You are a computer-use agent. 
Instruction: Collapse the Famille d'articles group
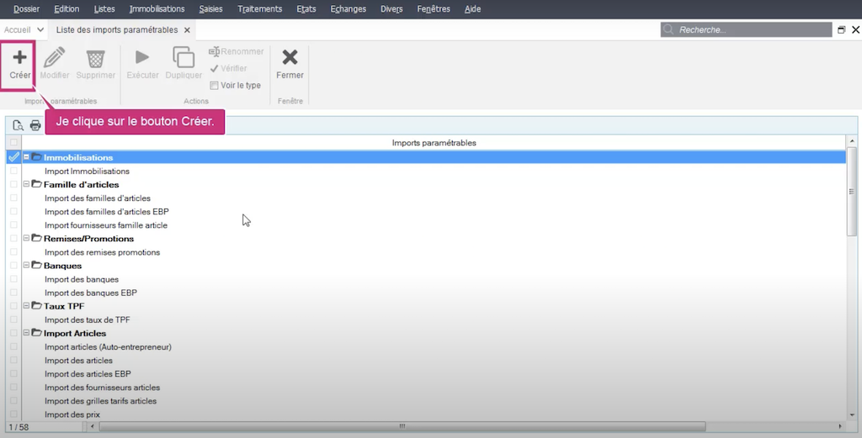[x=26, y=184]
